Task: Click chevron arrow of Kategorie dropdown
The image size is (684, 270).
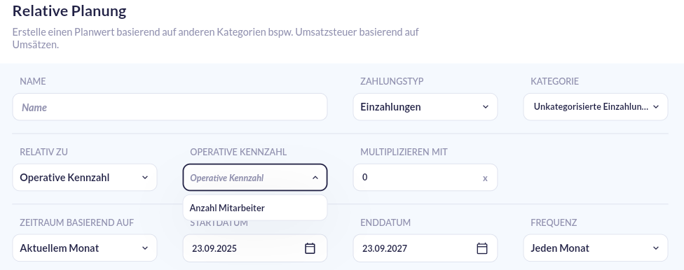Action: point(656,107)
